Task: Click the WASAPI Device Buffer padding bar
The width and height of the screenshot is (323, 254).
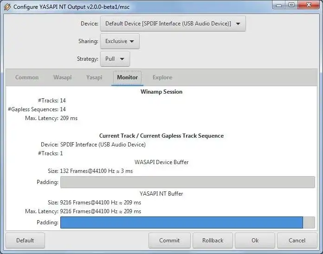Action: pos(187,182)
